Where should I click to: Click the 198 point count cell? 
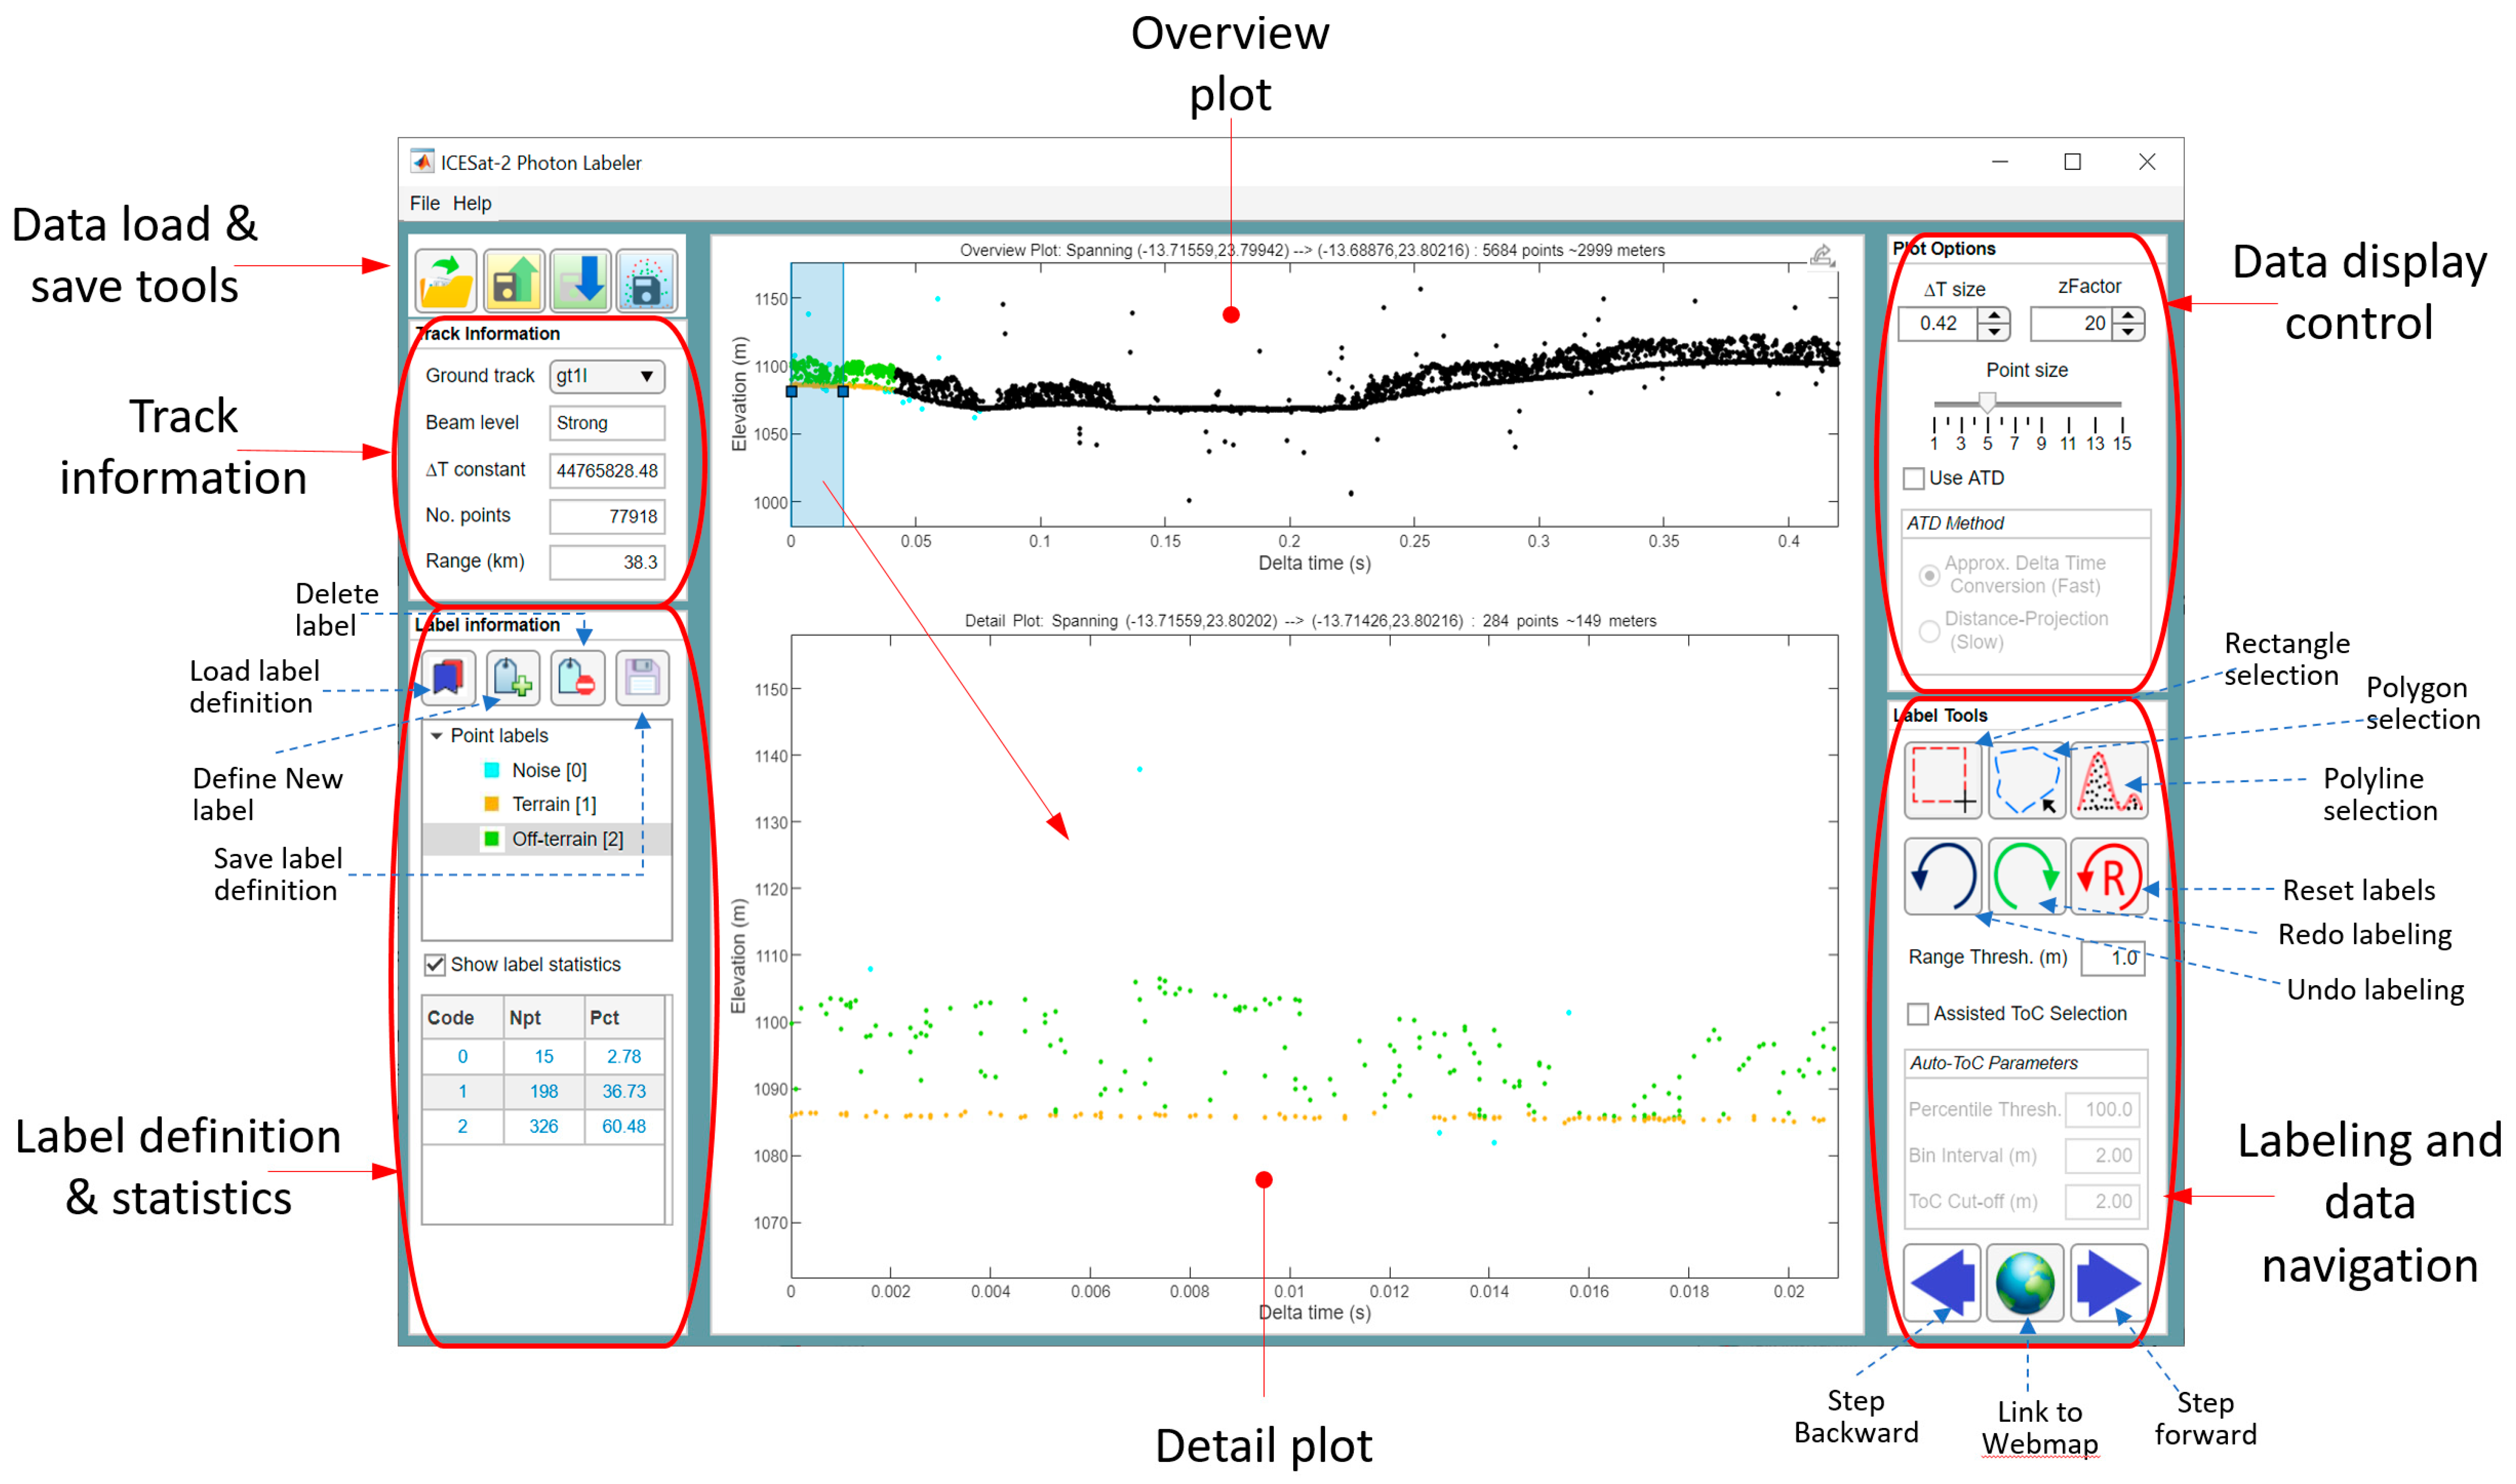pyautogui.click(x=543, y=1092)
